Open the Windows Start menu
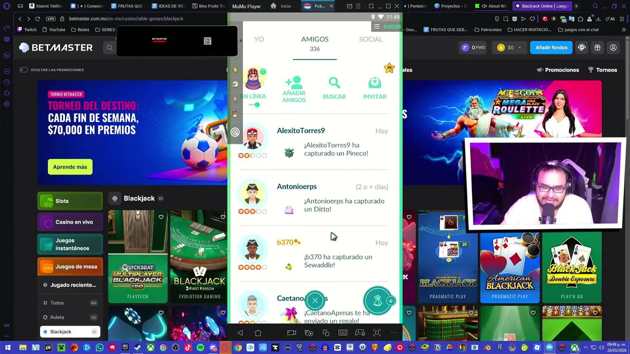This screenshot has height=354, width=630. click(x=7, y=348)
